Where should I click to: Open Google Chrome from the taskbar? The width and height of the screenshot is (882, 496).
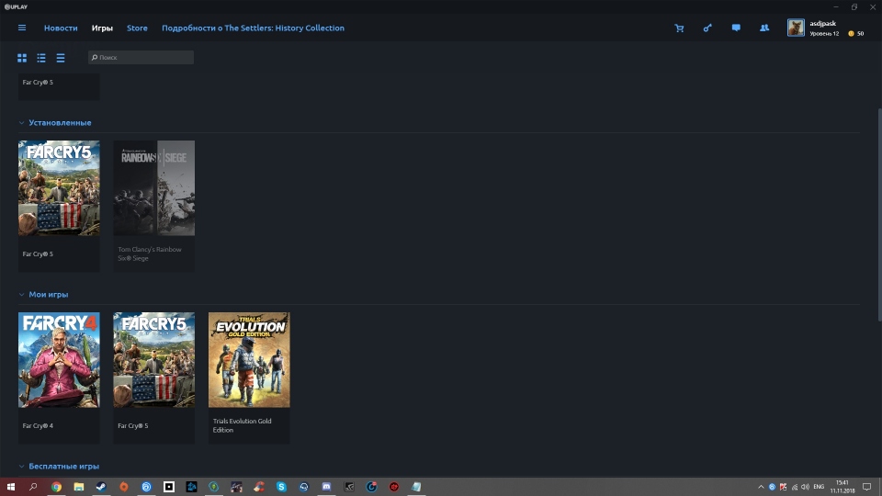56,487
